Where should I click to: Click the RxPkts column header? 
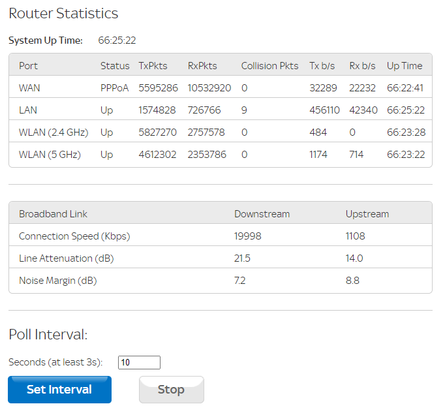[202, 66]
